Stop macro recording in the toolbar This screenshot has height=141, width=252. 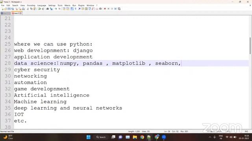point(109,9)
